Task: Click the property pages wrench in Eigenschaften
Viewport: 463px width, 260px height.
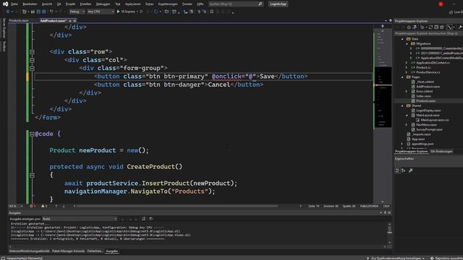Action: 411,170
